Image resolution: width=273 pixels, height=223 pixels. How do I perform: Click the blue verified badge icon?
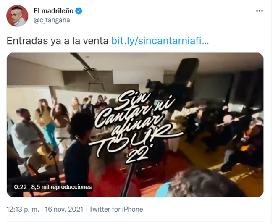[79, 11]
